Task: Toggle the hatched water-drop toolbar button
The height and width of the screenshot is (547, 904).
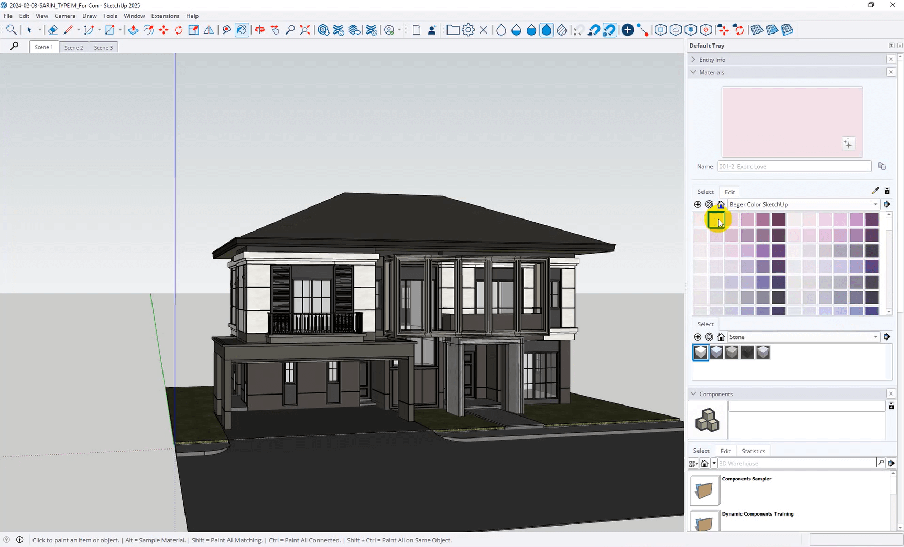Action: coord(562,30)
